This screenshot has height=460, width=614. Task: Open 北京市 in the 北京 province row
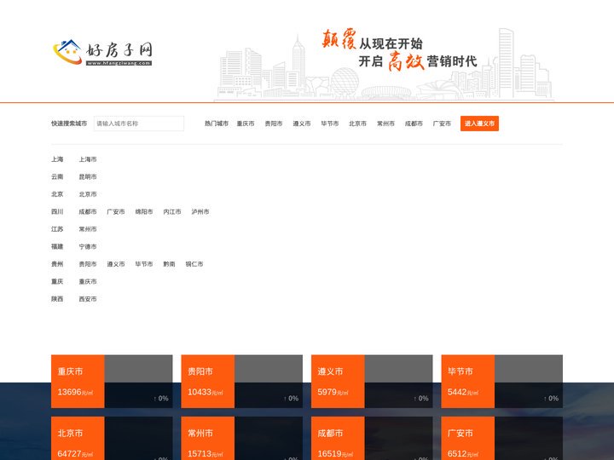(x=88, y=194)
